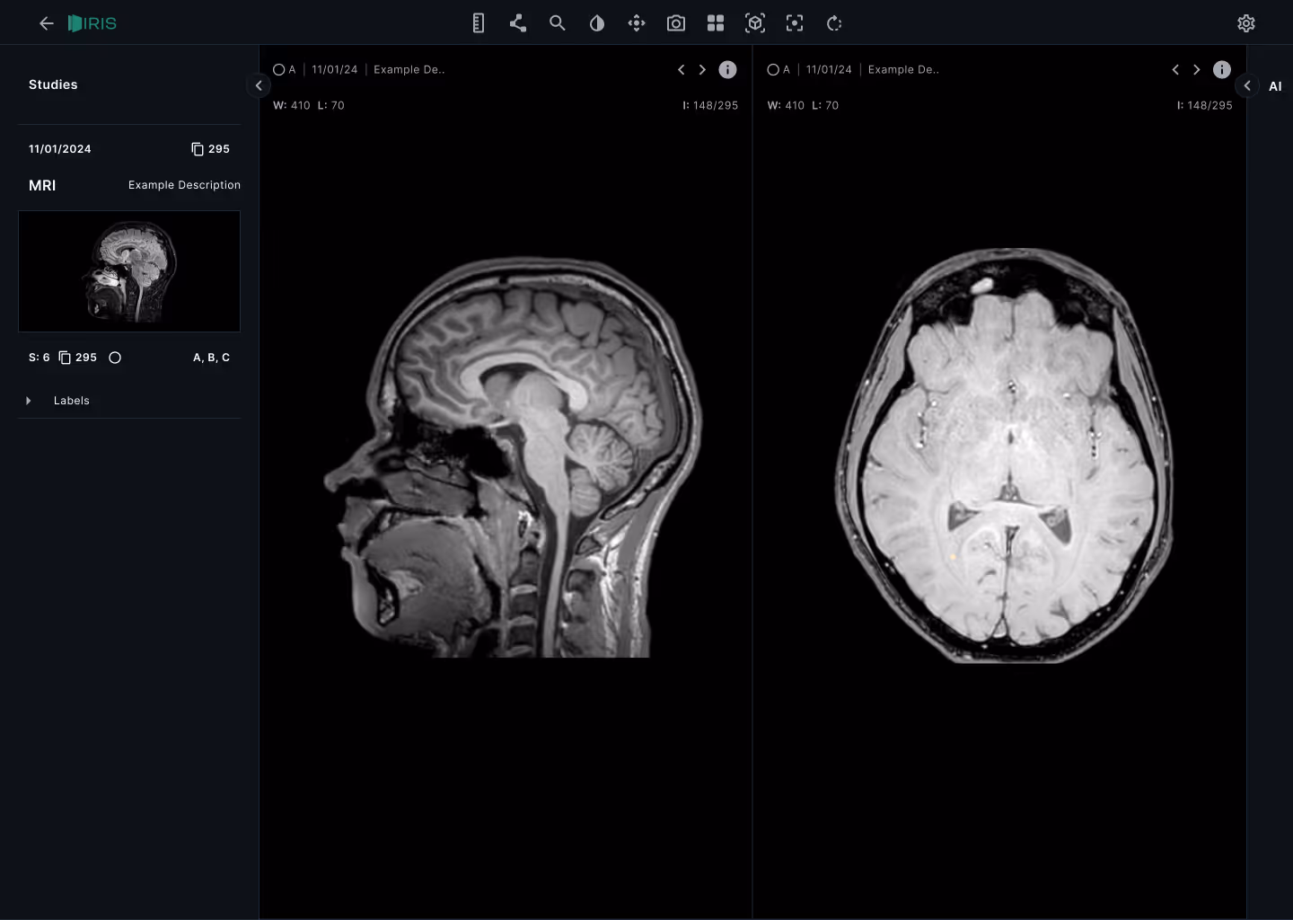Select the ruler measurement tool
Screen dimensions: 1293x920
pos(478,23)
